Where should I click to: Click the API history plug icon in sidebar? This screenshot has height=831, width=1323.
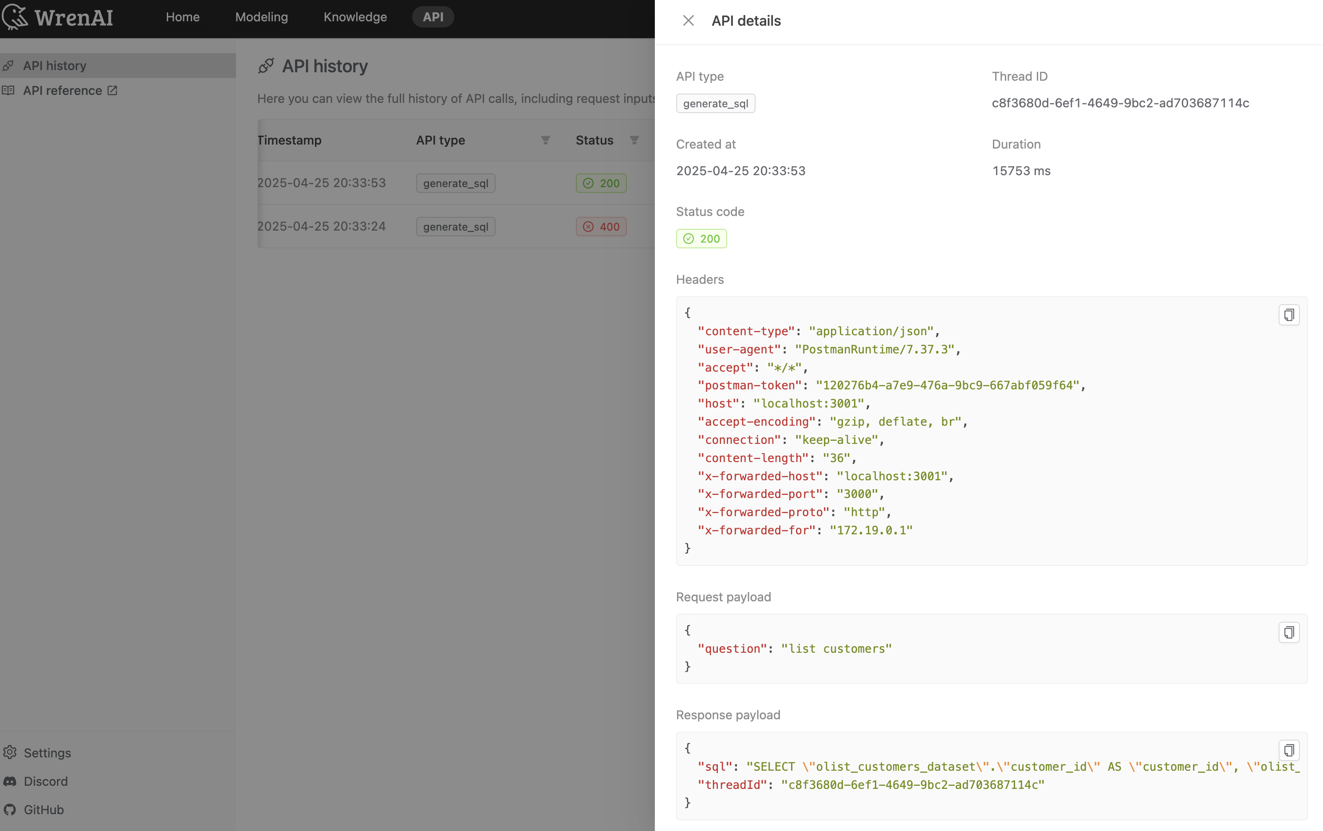point(8,66)
